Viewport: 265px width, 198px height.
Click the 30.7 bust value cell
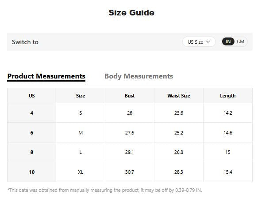coord(130,172)
